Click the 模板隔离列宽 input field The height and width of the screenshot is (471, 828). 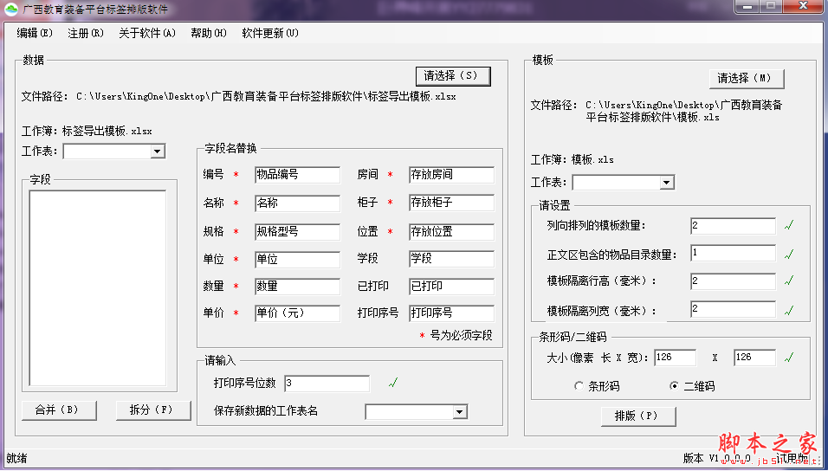click(733, 309)
